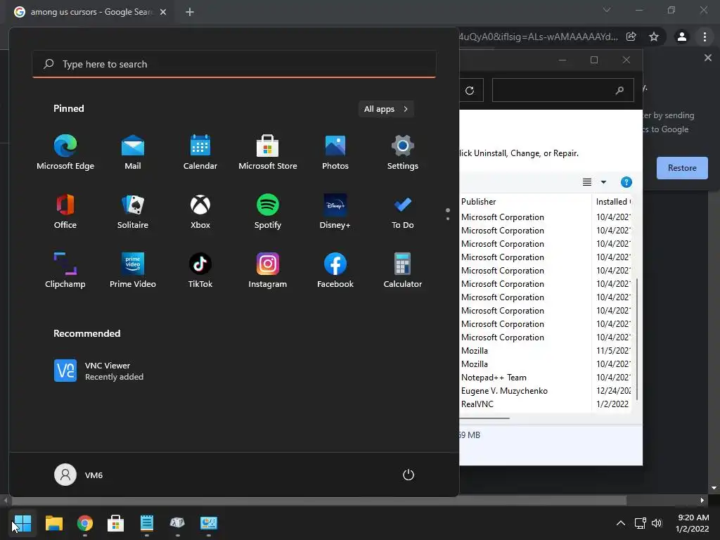Screen dimensions: 720x540
Task: Click the volume icon in system tray
Action: pos(657,523)
